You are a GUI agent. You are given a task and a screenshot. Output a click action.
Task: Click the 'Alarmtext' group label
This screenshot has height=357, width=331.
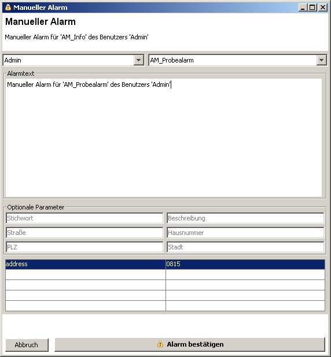(21, 73)
